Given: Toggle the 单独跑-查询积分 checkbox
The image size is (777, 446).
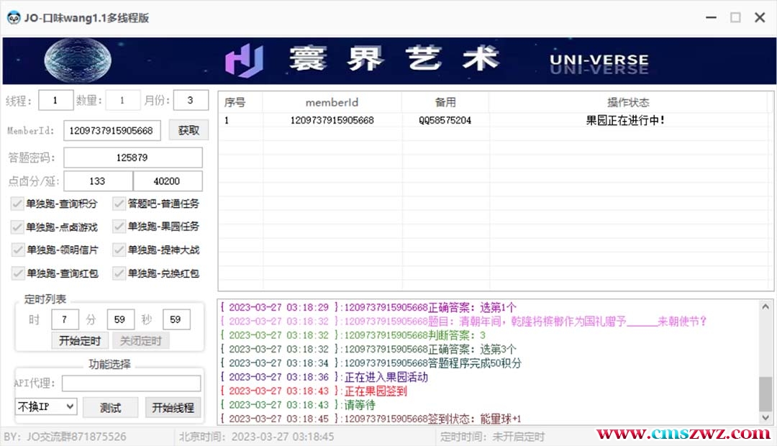Looking at the screenshot, I should pos(17,204).
